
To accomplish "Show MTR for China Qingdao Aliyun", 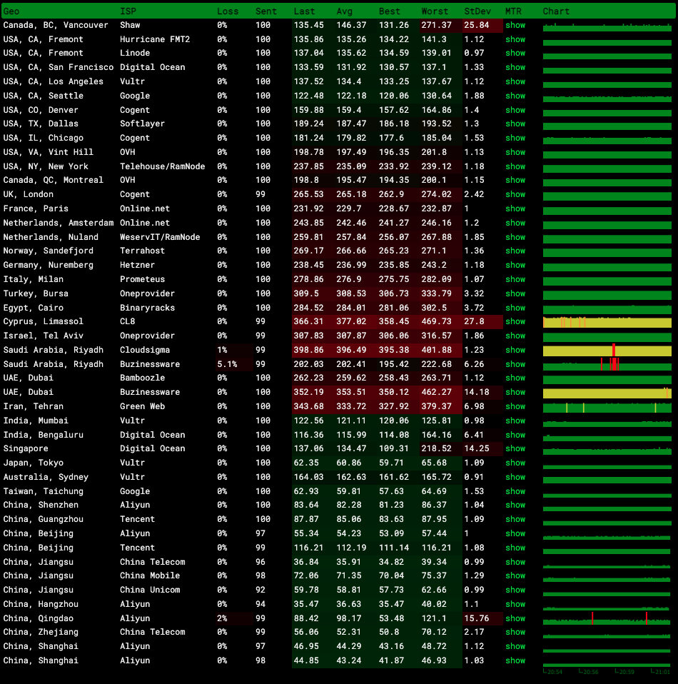I will 515,618.
